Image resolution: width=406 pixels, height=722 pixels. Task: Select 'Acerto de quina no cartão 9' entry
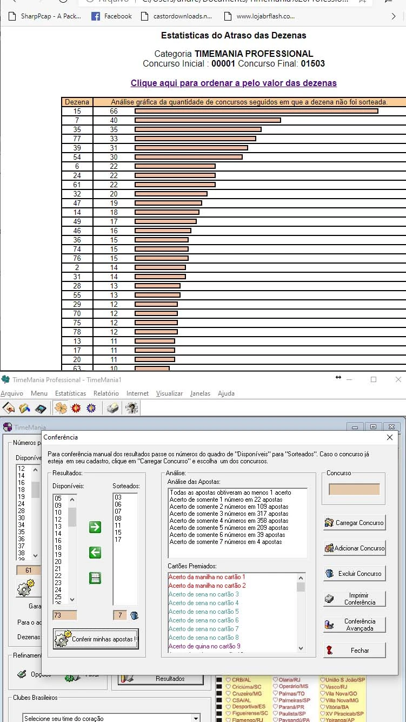pos(204,646)
